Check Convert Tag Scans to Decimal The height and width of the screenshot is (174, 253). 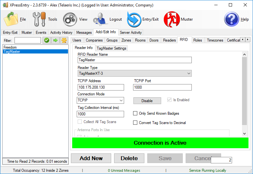[135, 123]
